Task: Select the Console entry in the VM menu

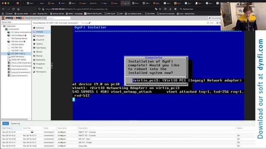Action: (39, 32)
